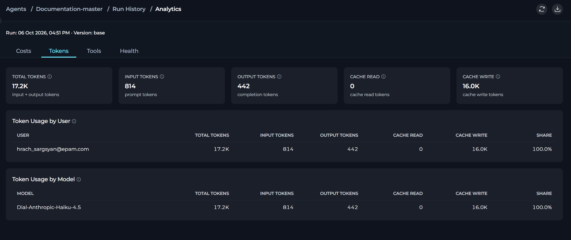Open info icon next to Cache Read card

(384, 77)
